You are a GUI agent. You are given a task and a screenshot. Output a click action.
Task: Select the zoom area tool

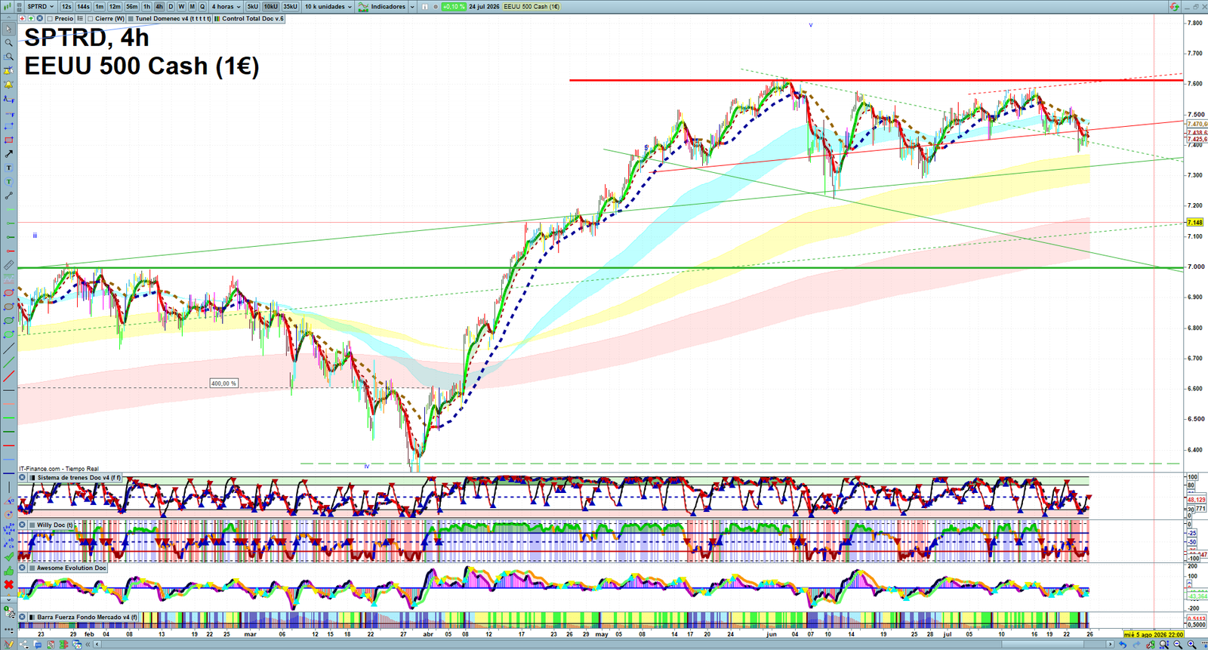click(8, 57)
